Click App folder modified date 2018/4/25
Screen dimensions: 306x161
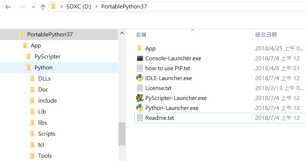click(x=279, y=48)
